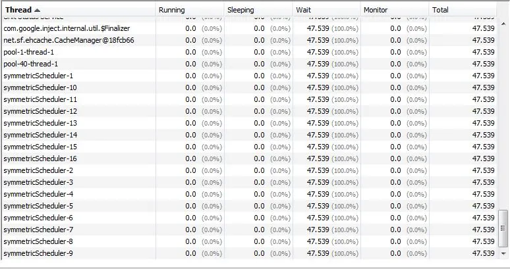This screenshot has width=510, height=269.
Task: Click Running value for symmetricScheduler-7
Action: click(x=190, y=230)
